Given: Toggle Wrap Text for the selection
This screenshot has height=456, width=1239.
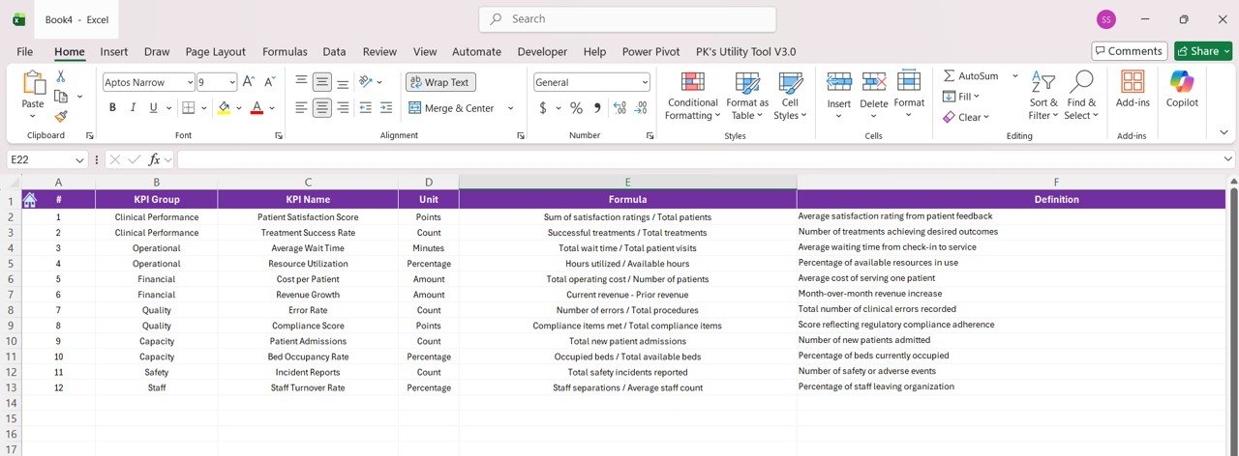Looking at the screenshot, I should pyautogui.click(x=440, y=82).
